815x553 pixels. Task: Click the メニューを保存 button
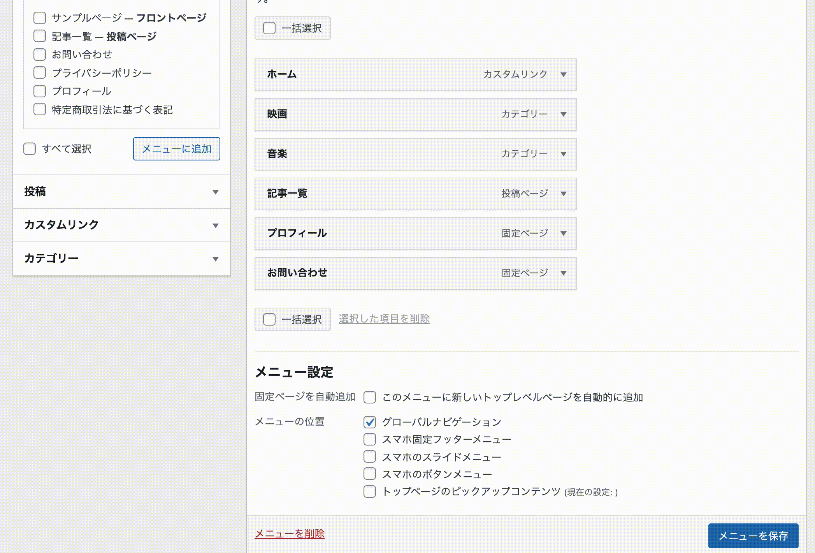(753, 536)
